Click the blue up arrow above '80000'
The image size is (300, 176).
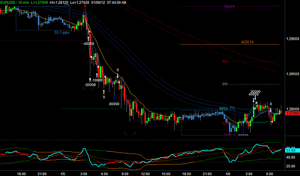coord(114,99)
